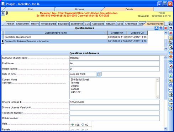
Task: Click the orange printer icon in sidebar
Action: (x=171, y=57)
